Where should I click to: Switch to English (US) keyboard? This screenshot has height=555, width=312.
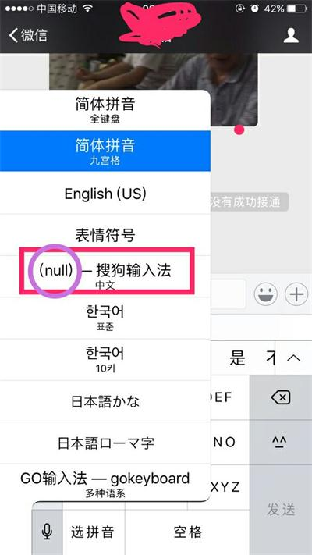click(x=105, y=193)
